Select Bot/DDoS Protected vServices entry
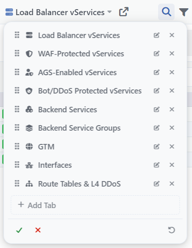 tap(90, 91)
